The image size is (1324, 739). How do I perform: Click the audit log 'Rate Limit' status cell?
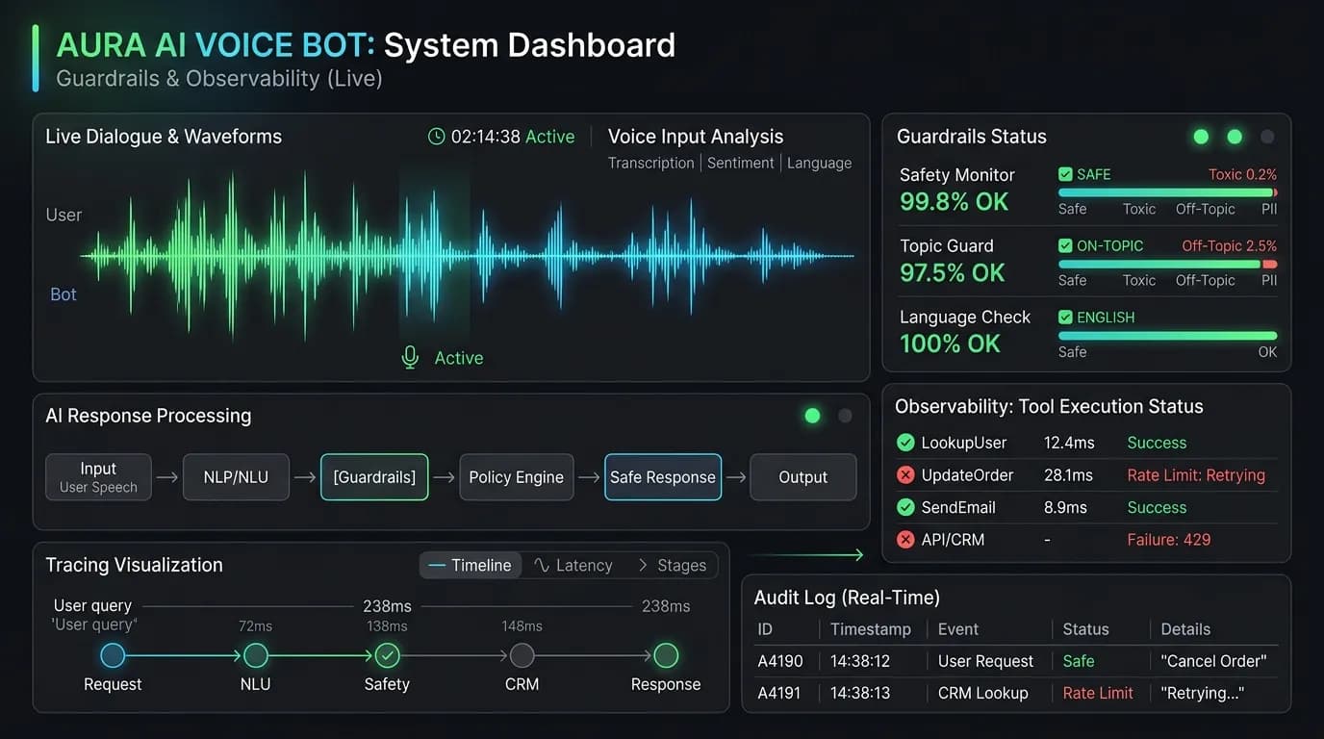1098,693
